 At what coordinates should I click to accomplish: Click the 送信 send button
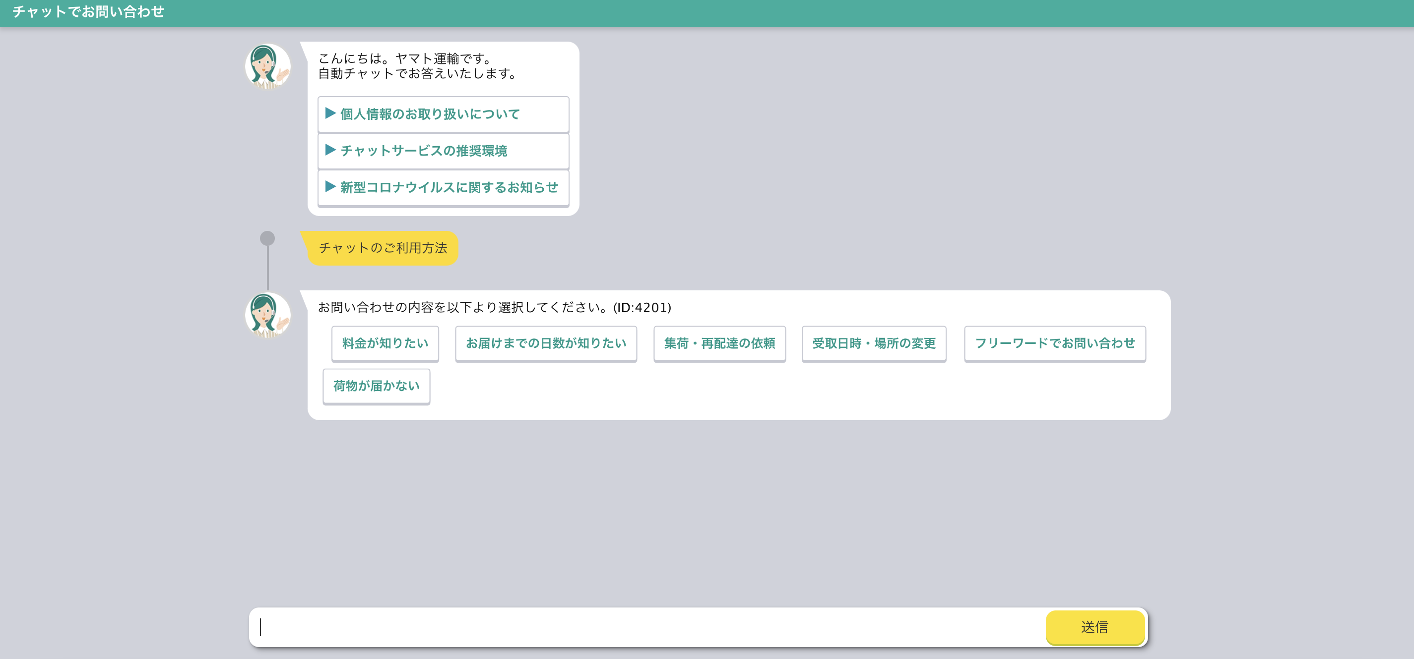click(x=1094, y=627)
